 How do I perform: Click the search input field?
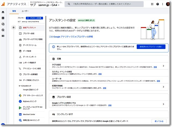(104, 4)
